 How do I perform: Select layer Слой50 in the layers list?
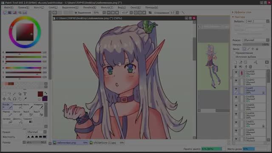249,132
